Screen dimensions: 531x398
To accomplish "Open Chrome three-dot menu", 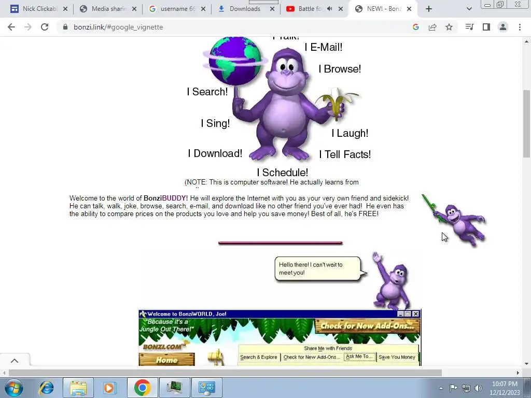I will click(520, 27).
